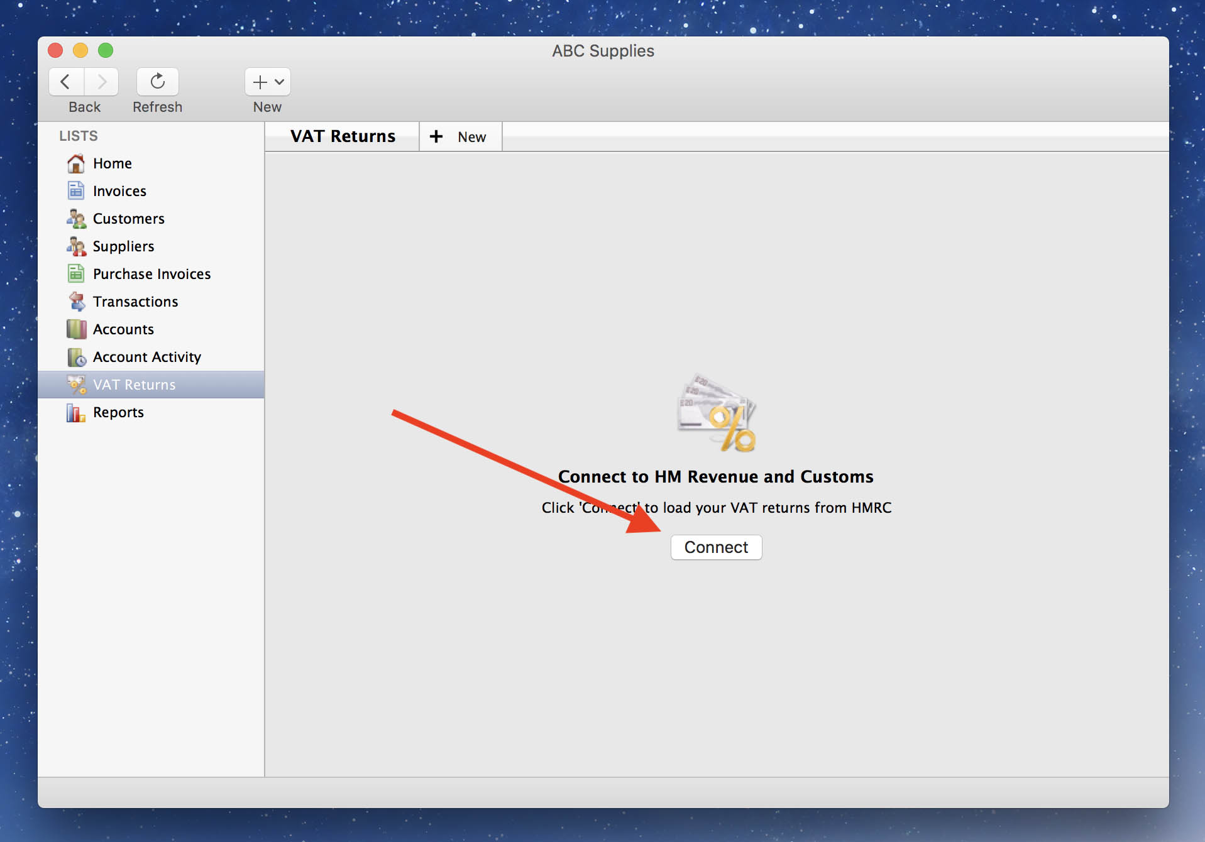1205x842 pixels.
Task: Click the Transactions arrows icon
Action: pos(77,302)
